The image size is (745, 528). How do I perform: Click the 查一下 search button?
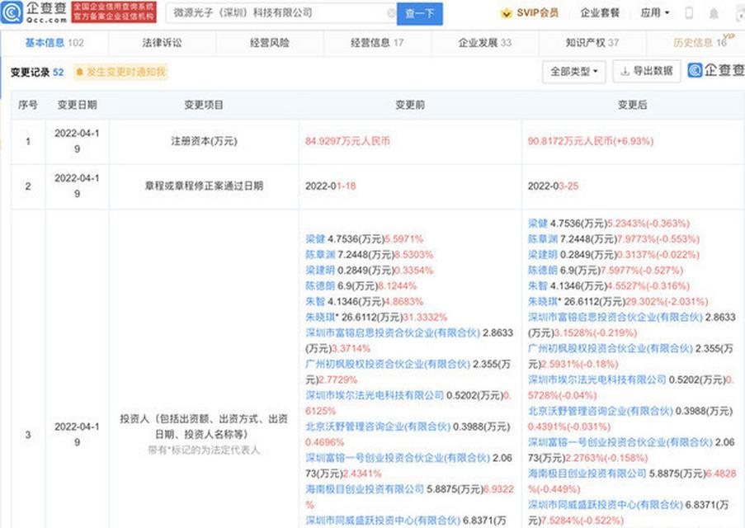point(420,14)
